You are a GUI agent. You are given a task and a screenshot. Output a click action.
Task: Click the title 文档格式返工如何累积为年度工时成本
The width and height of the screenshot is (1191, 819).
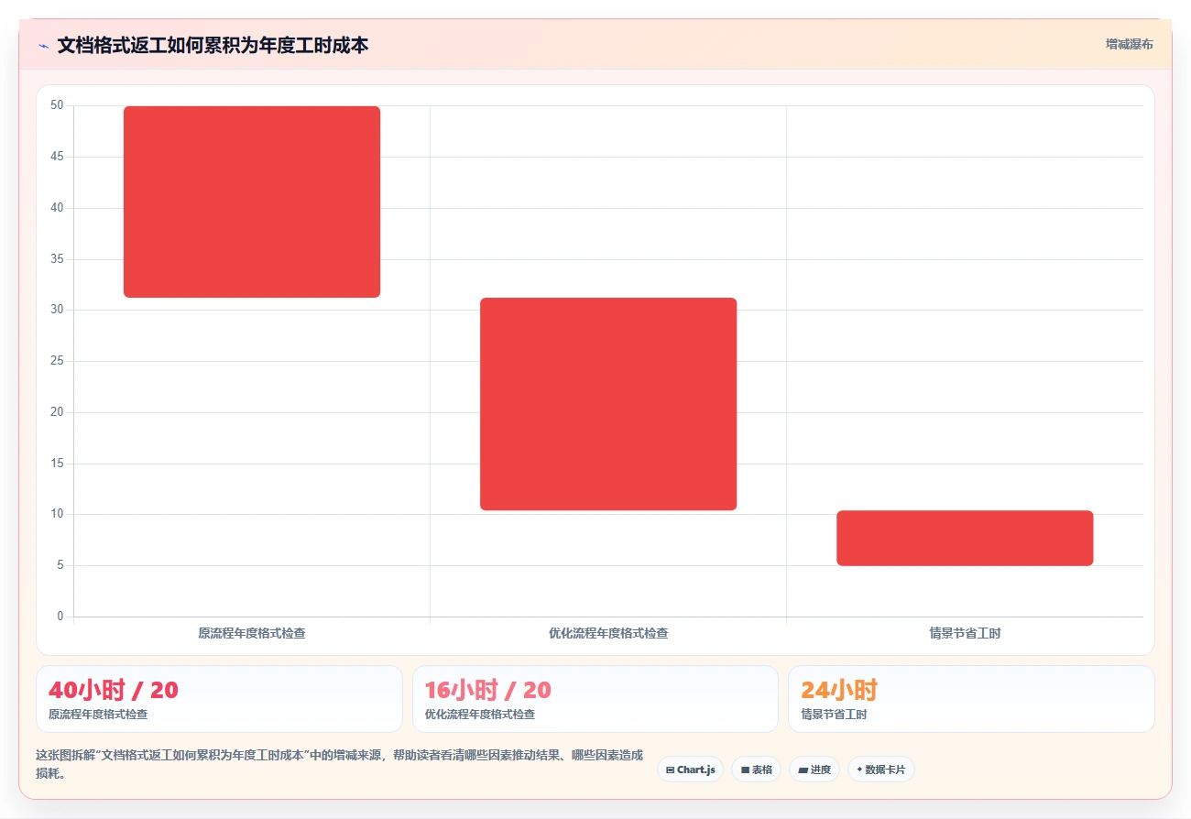coord(213,45)
